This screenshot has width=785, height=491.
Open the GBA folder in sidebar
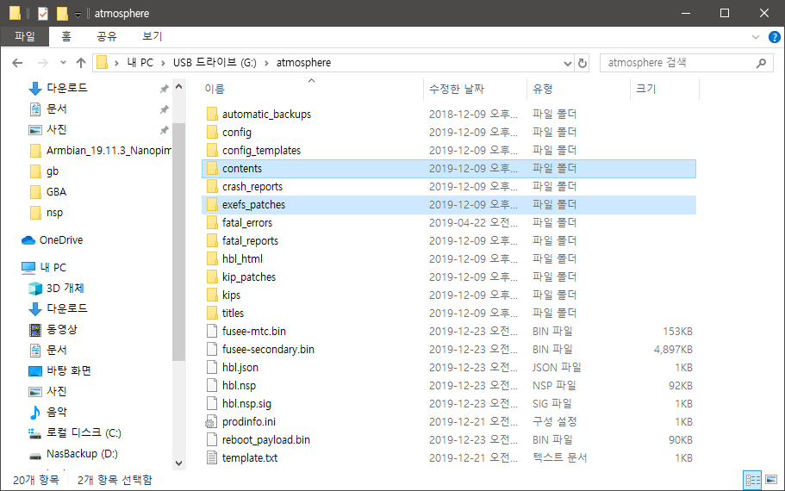click(x=48, y=192)
